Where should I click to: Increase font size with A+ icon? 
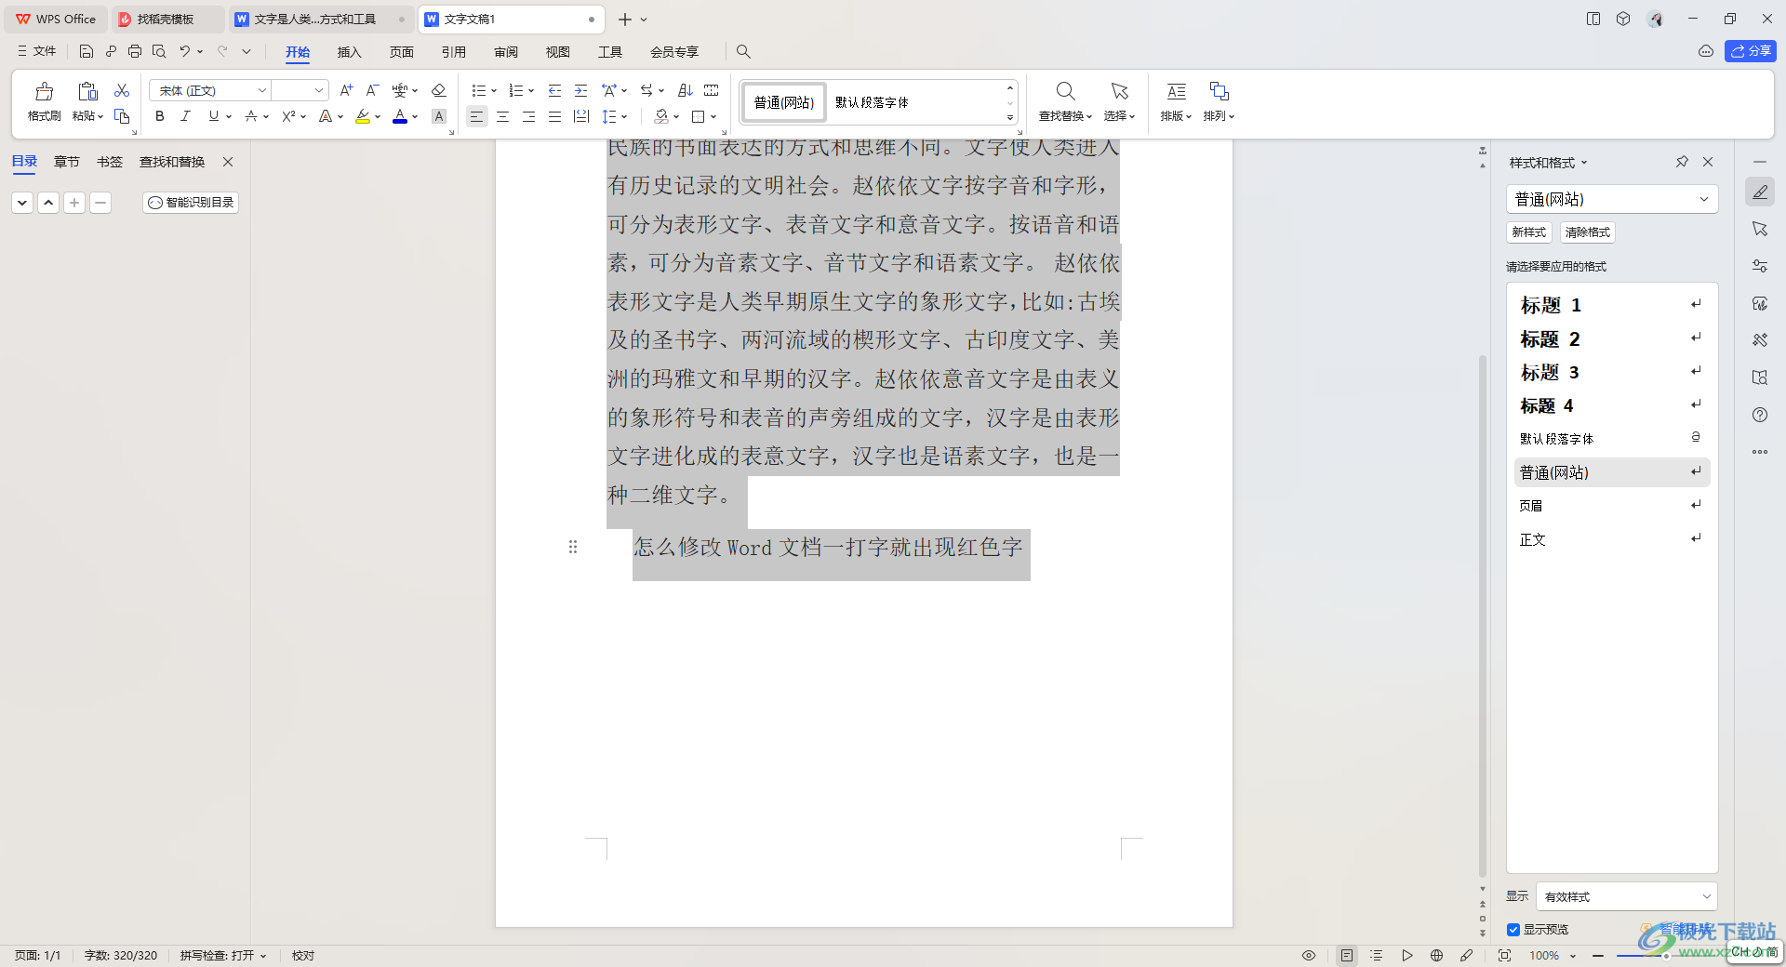pos(346,90)
